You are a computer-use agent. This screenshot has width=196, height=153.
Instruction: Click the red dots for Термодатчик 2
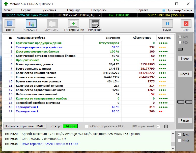tap(161, 111)
